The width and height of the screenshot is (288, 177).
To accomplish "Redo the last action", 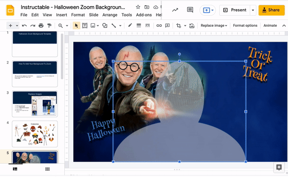I will coord(33,26).
